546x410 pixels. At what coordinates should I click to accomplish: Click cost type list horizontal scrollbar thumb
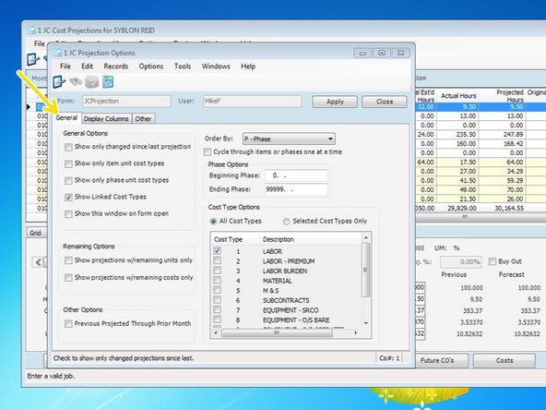pyautogui.click(x=277, y=333)
